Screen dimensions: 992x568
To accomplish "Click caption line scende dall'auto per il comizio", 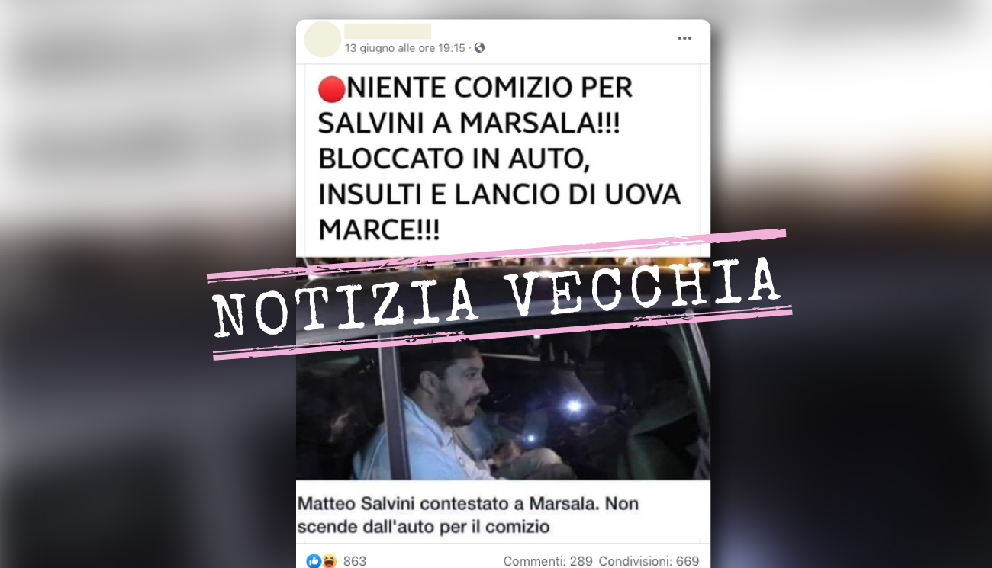I will coord(424,527).
